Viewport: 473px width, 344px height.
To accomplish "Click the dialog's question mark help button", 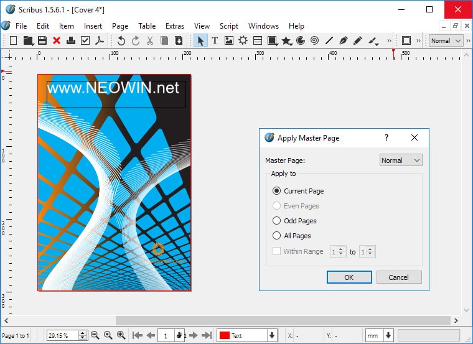I will [386, 137].
